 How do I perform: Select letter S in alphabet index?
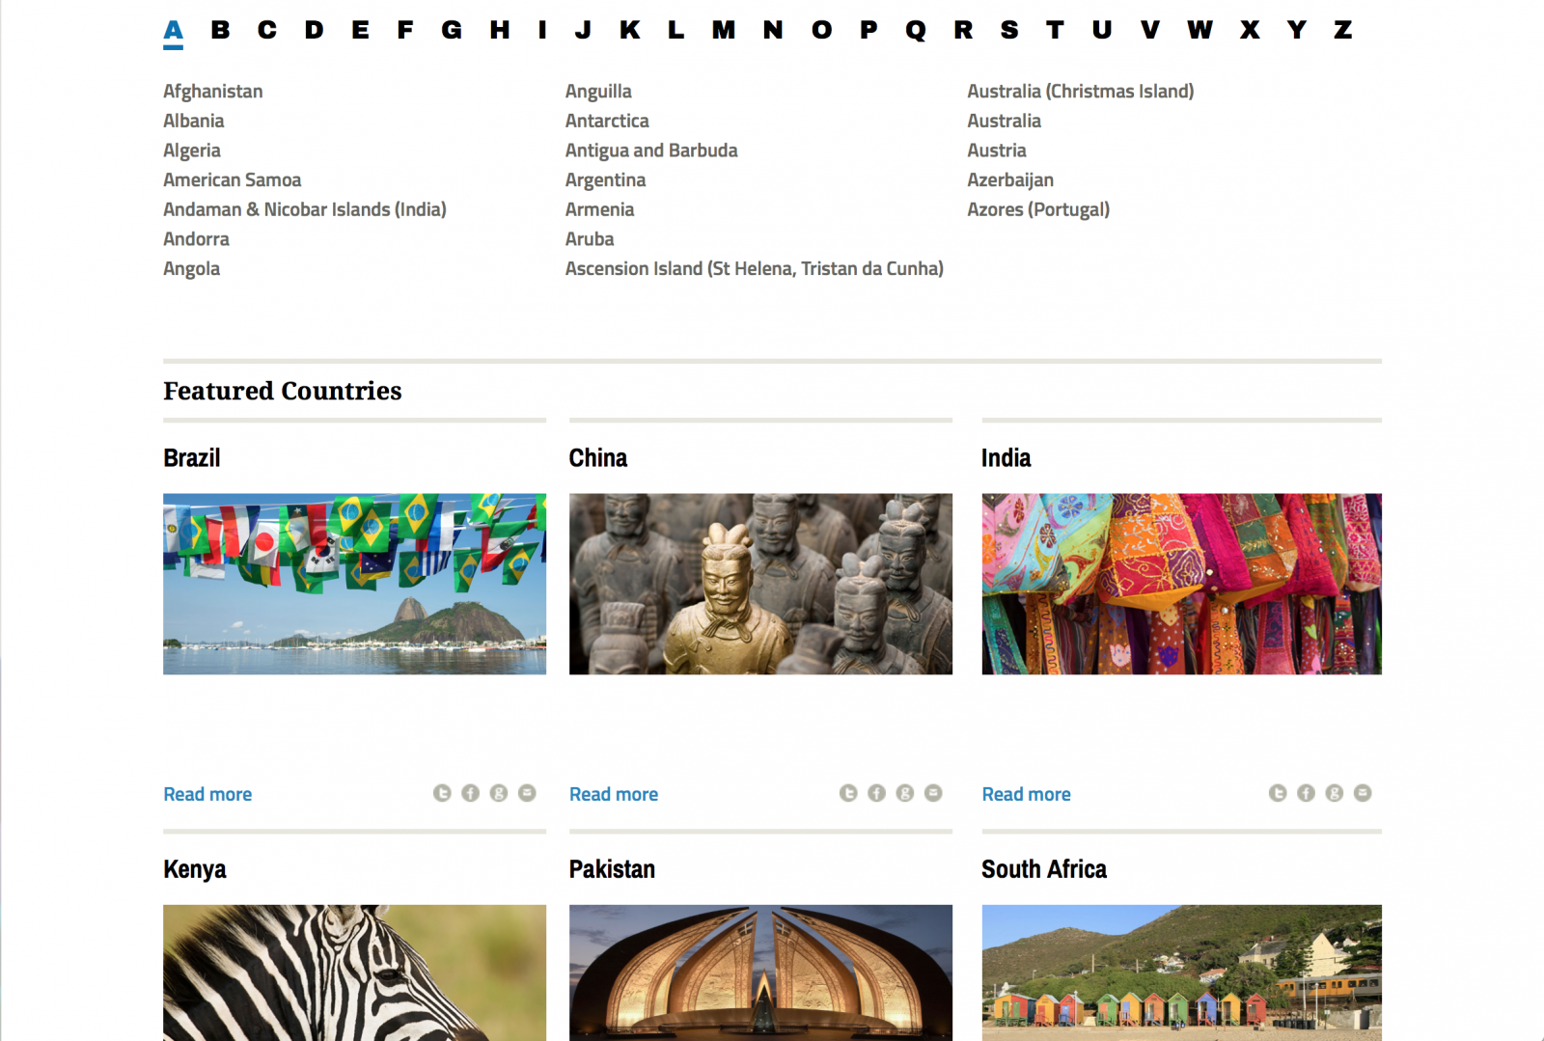click(1009, 30)
